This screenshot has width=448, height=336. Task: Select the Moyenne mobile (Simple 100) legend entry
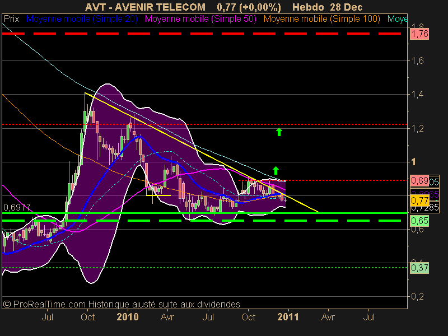tap(321, 19)
